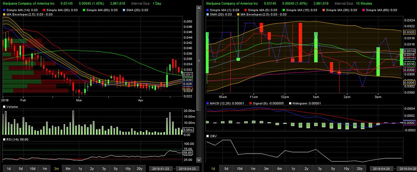This screenshot has width=417, height=172.
Task: Click the green Simple MA (15) swatch
Action: pyautogui.click(x=283, y=10)
